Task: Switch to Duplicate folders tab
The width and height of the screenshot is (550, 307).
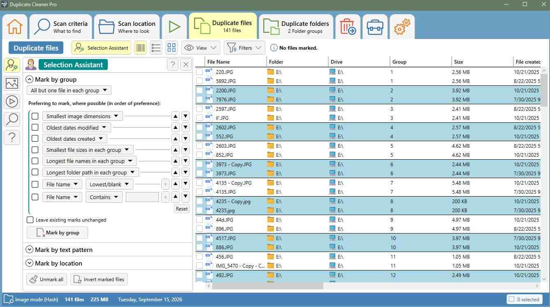Action: click(x=296, y=27)
